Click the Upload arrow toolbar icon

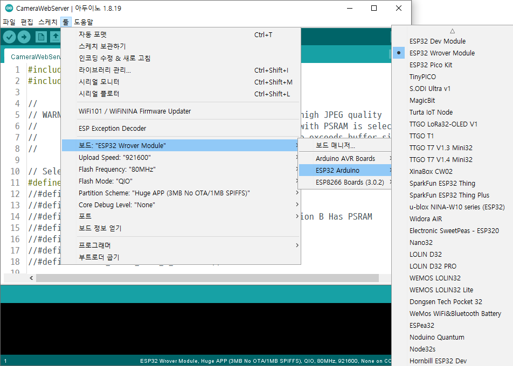[x=24, y=37]
